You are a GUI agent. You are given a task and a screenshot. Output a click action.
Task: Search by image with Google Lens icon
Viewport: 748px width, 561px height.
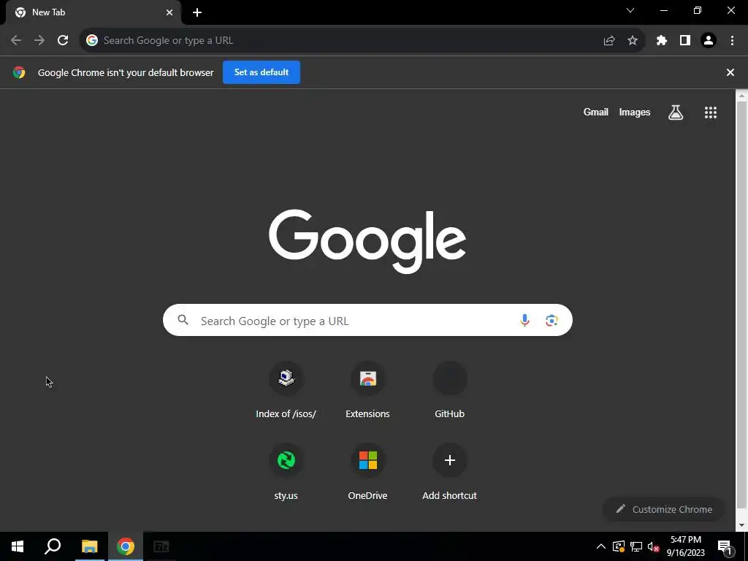(x=552, y=320)
